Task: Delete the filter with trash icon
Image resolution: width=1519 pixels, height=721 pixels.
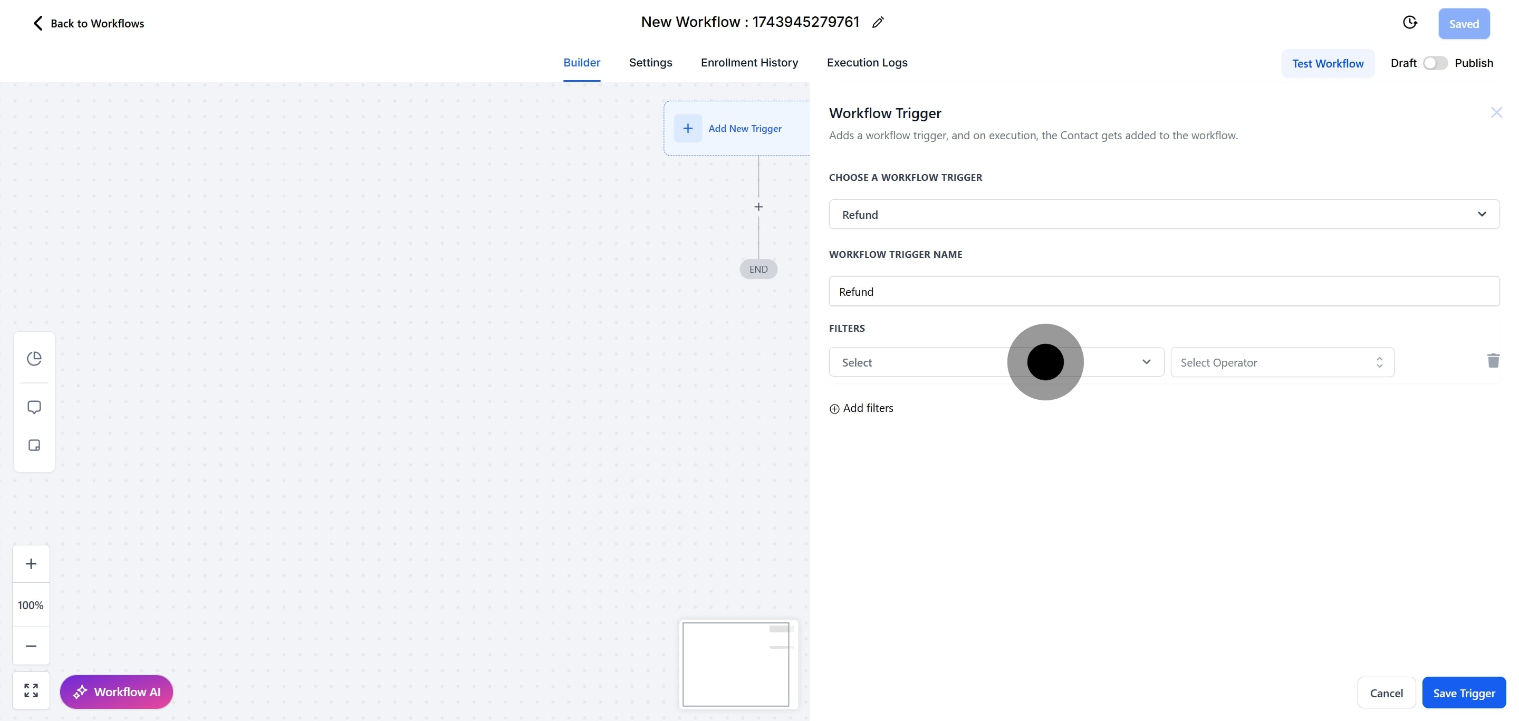Action: pos(1493,361)
